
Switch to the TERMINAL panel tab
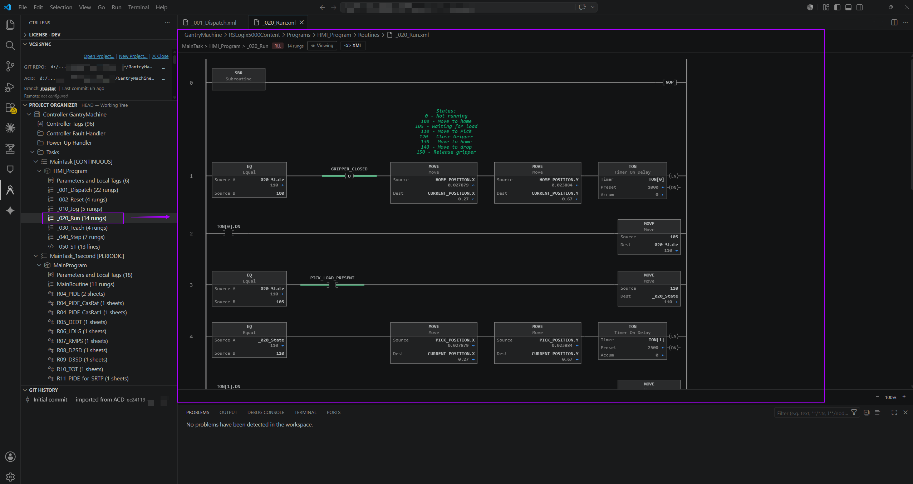coord(305,412)
